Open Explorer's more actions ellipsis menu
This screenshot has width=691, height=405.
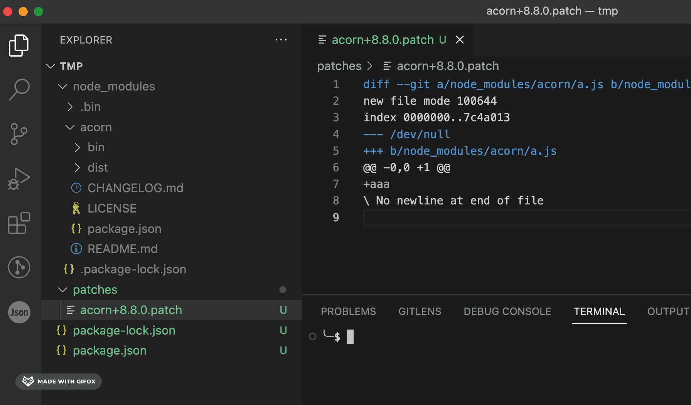pos(281,40)
